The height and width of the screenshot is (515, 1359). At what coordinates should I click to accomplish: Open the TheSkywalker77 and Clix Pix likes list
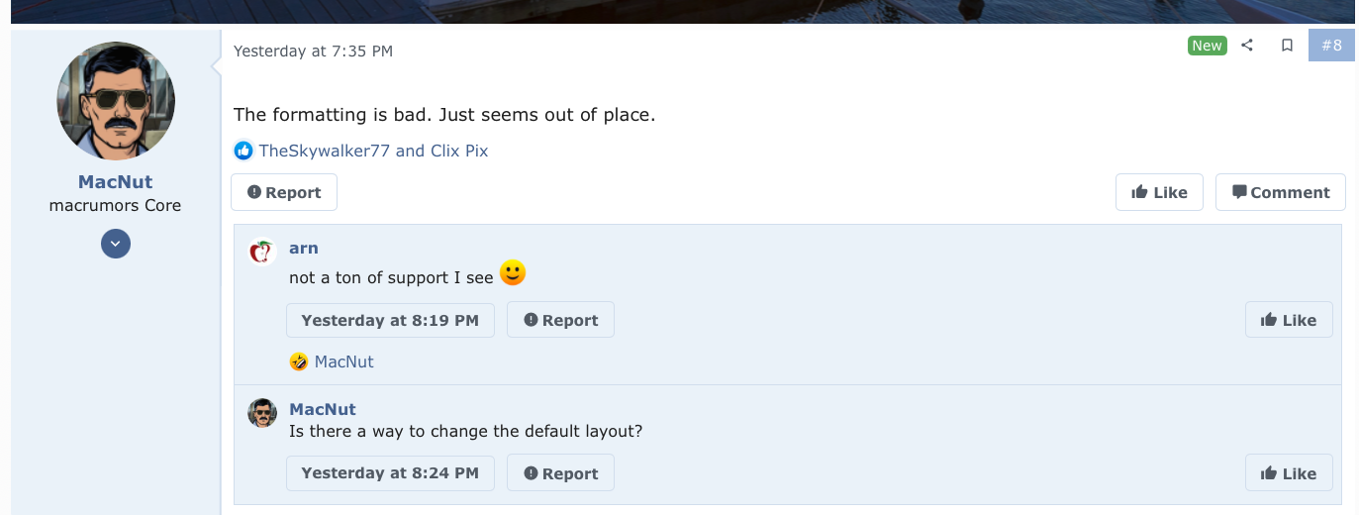(x=373, y=151)
